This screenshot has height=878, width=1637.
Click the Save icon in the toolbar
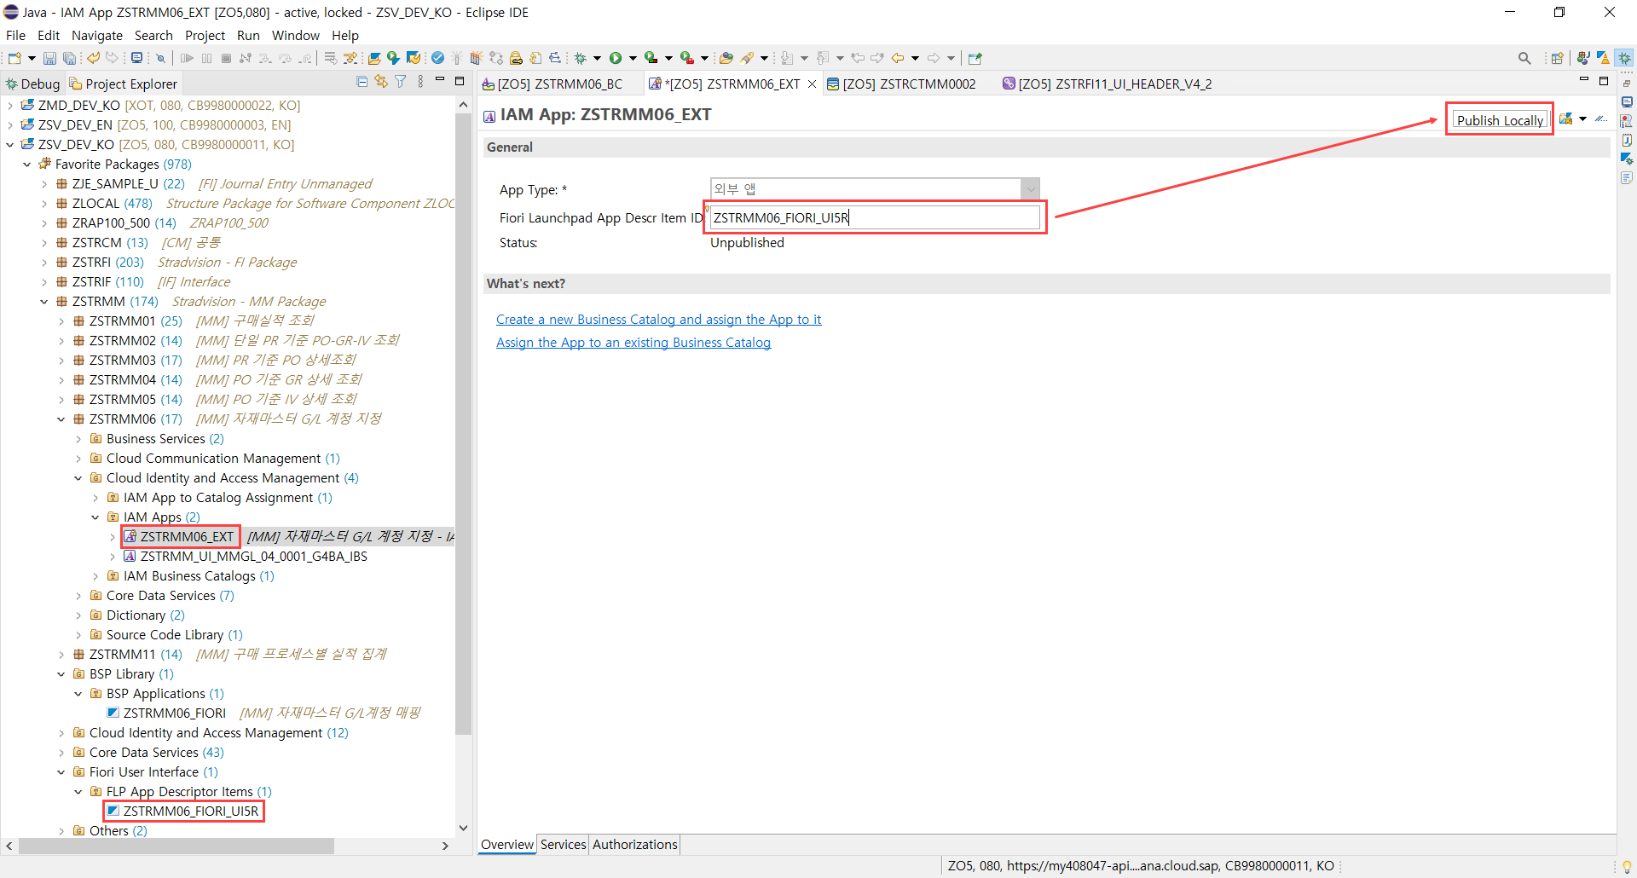click(x=49, y=58)
